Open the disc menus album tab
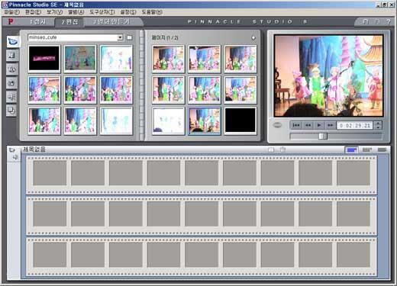 coord(12,111)
